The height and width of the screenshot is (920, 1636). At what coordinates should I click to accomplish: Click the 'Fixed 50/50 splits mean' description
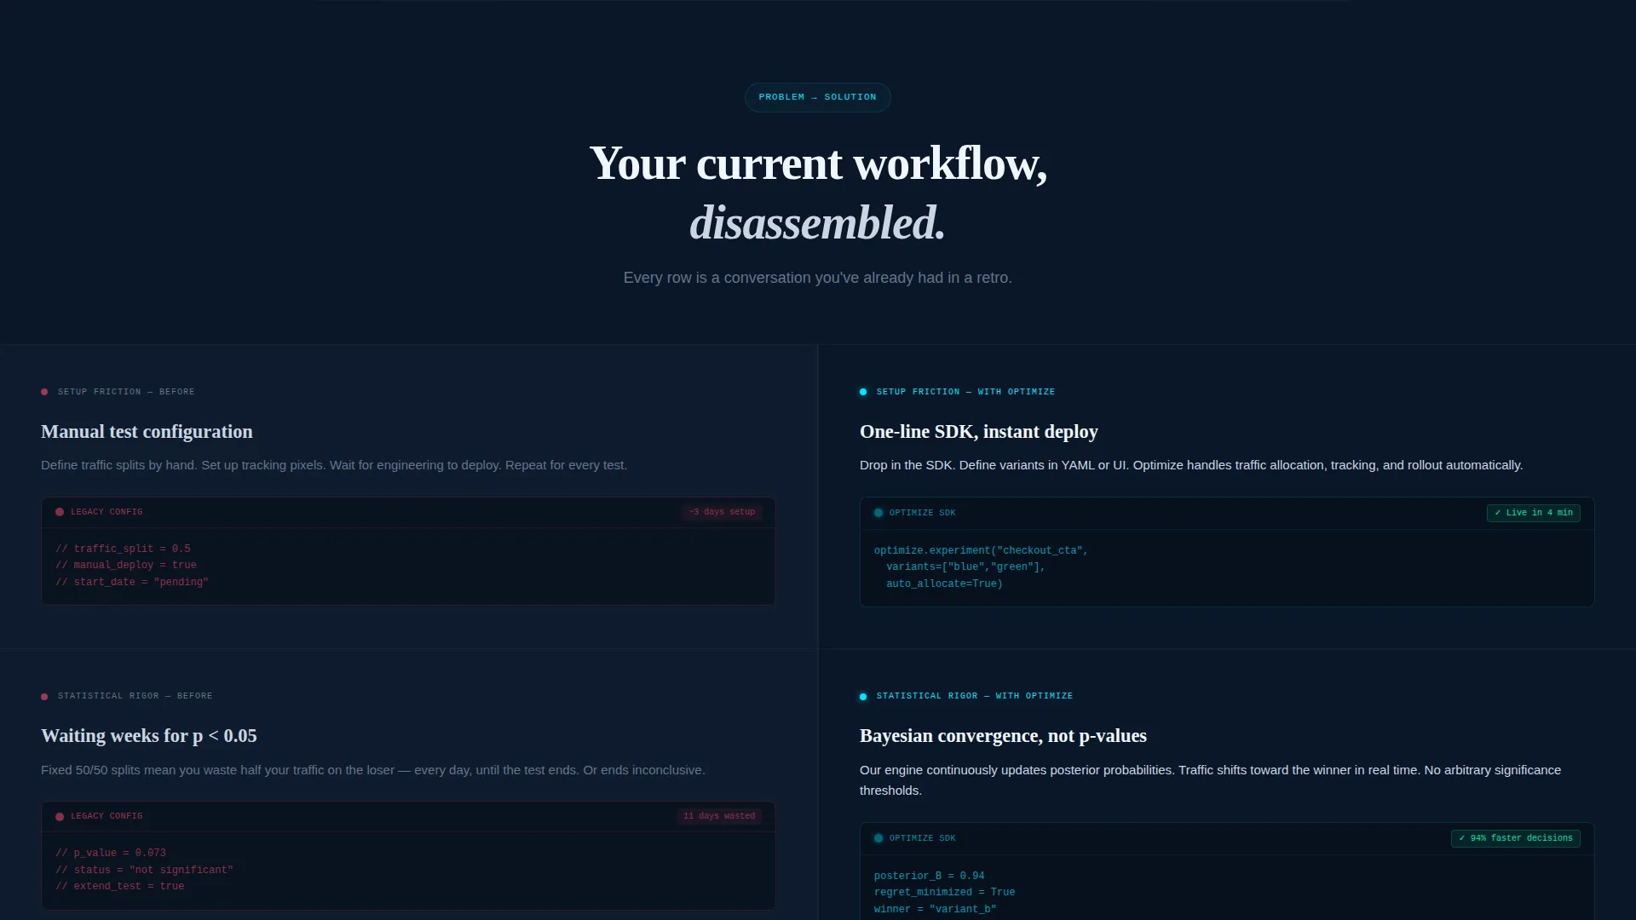coord(373,770)
